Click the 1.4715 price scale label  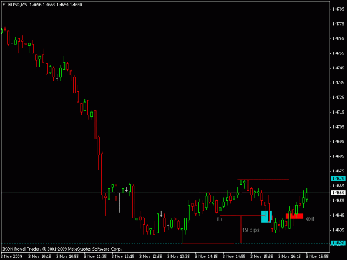pyautogui.click(x=338, y=112)
